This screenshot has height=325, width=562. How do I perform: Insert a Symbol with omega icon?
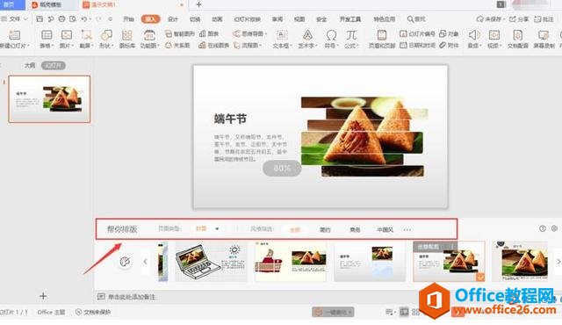(x=331, y=35)
